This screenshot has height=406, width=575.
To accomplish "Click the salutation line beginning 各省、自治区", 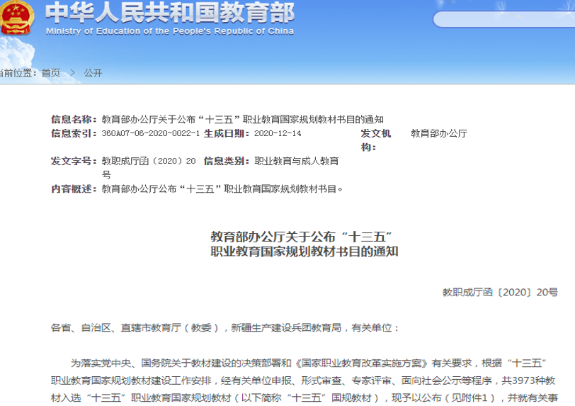I will [225, 328].
